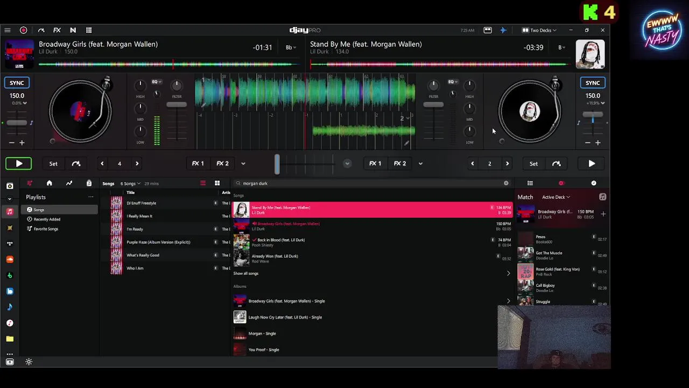Decrease deck 2 loop length from 2
The image size is (689, 388).
coord(473,163)
